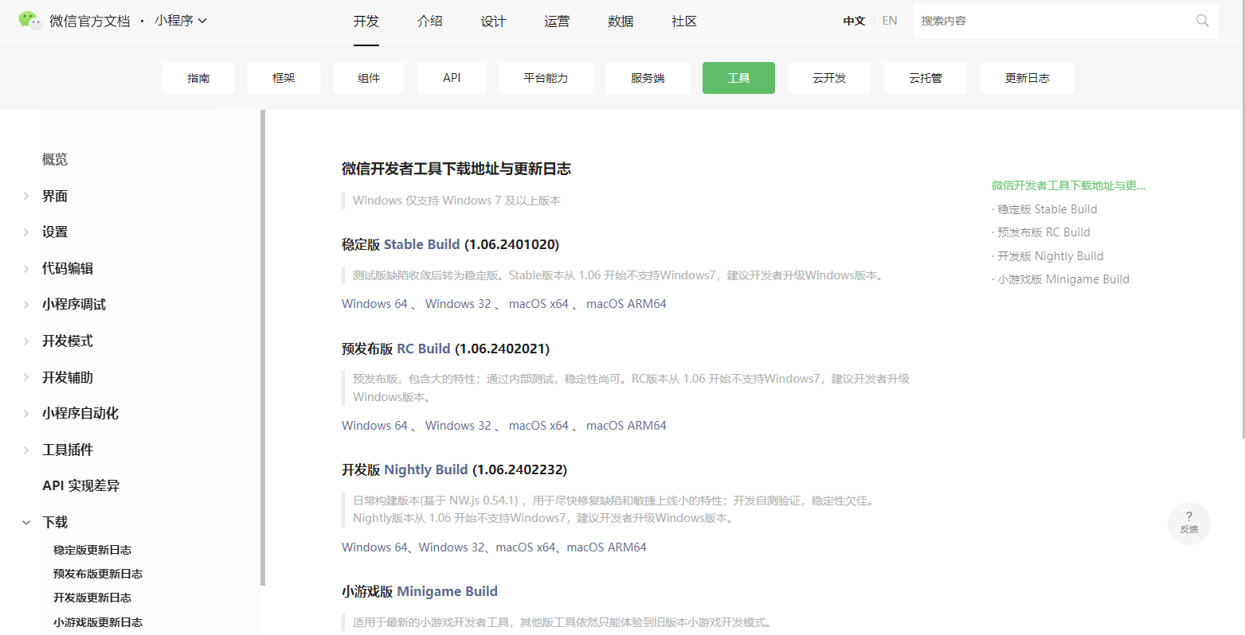
Task: Click the green 微信开发者工具下载地址 outline link
Action: tap(1068, 185)
